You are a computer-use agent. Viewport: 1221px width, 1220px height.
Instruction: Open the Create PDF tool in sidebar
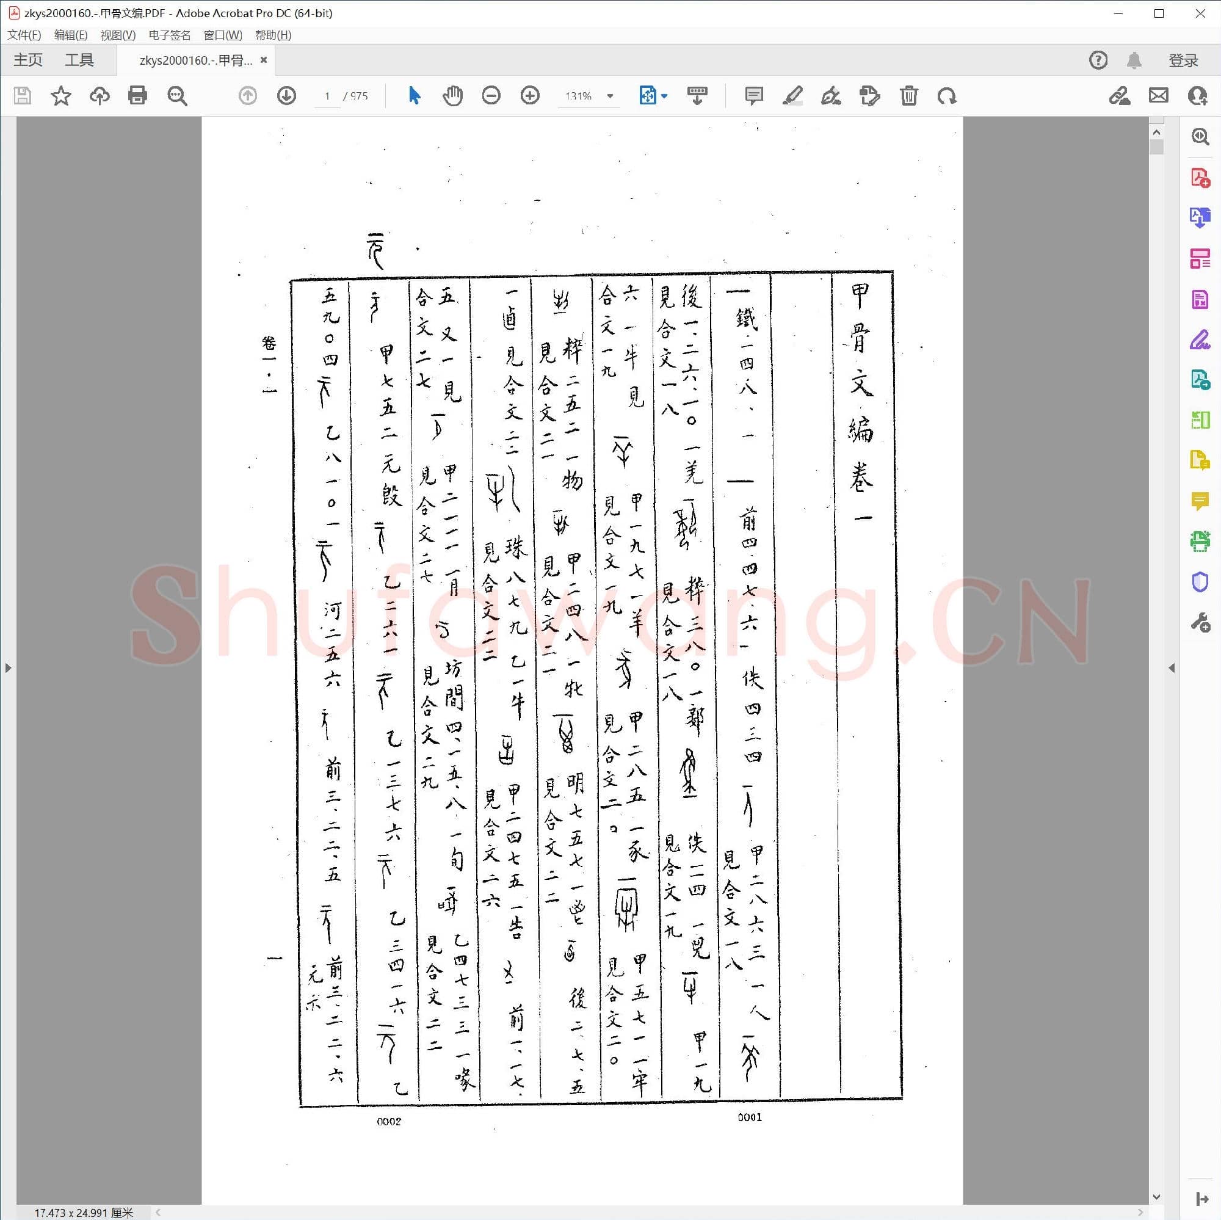click(1200, 178)
